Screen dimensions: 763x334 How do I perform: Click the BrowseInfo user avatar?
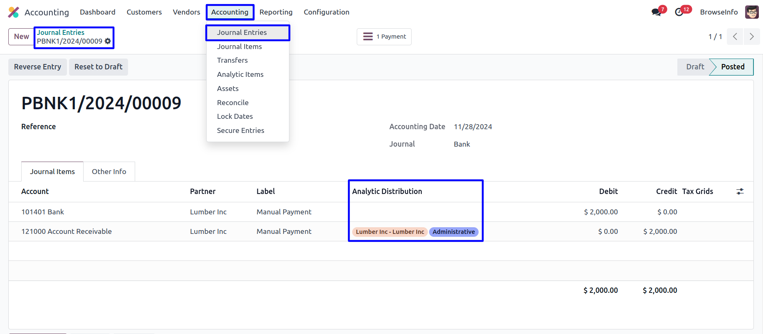pyautogui.click(x=751, y=12)
